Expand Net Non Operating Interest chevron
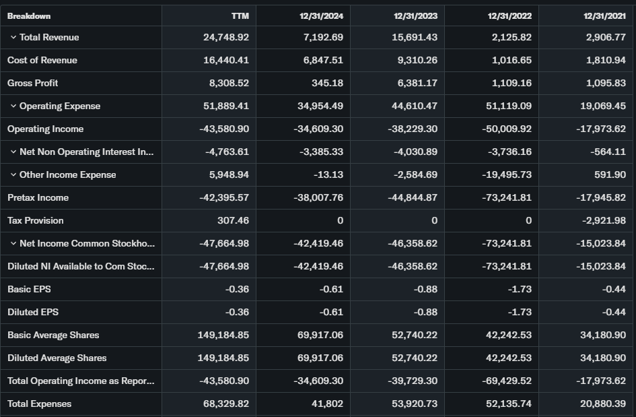This screenshot has width=636, height=417. point(13,152)
